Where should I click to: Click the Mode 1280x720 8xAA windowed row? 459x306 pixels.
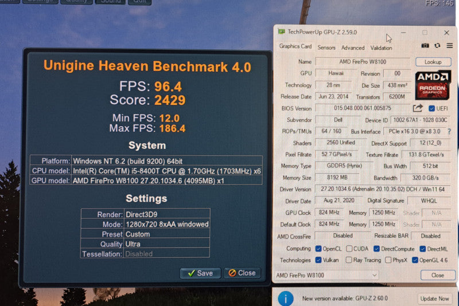click(146, 224)
